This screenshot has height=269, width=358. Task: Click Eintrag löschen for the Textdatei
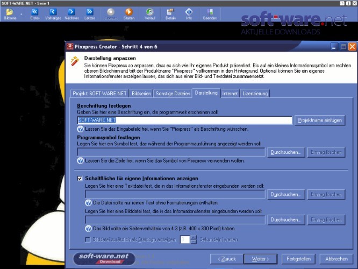click(x=326, y=195)
